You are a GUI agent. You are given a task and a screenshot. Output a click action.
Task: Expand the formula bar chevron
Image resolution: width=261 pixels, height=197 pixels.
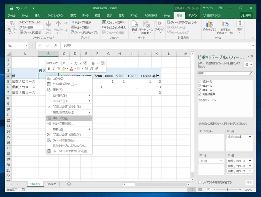(253, 45)
